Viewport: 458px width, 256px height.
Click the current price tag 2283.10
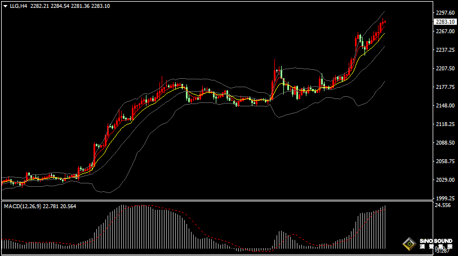(x=445, y=21)
